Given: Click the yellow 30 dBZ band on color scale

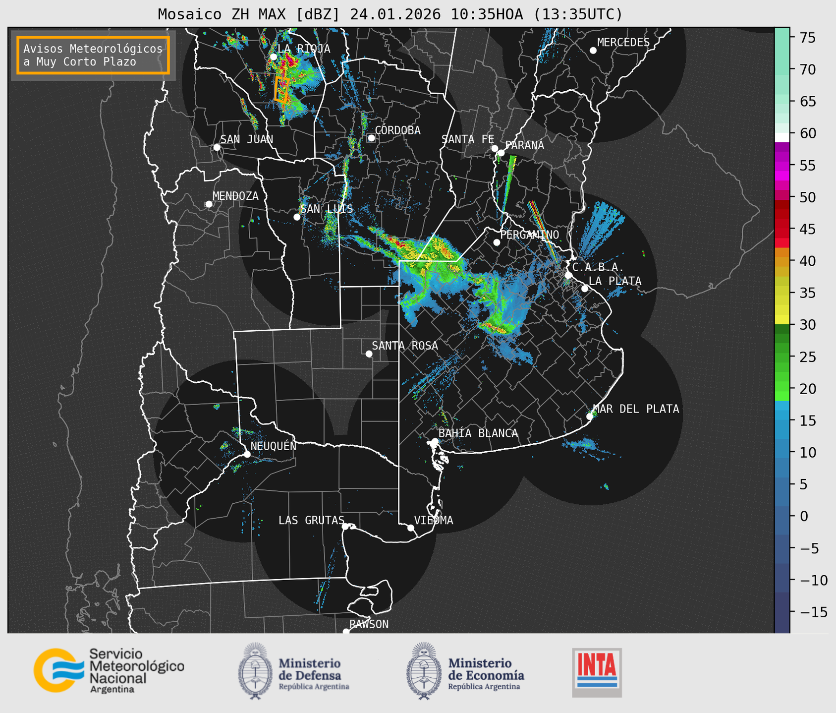Looking at the screenshot, I should click(782, 320).
